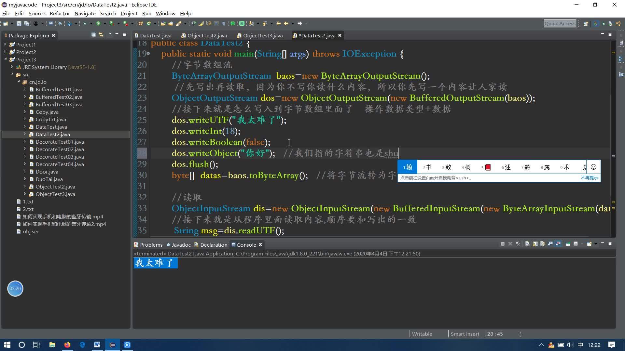The image size is (625, 351).
Task: Open Word from the taskbar
Action: coord(97,345)
